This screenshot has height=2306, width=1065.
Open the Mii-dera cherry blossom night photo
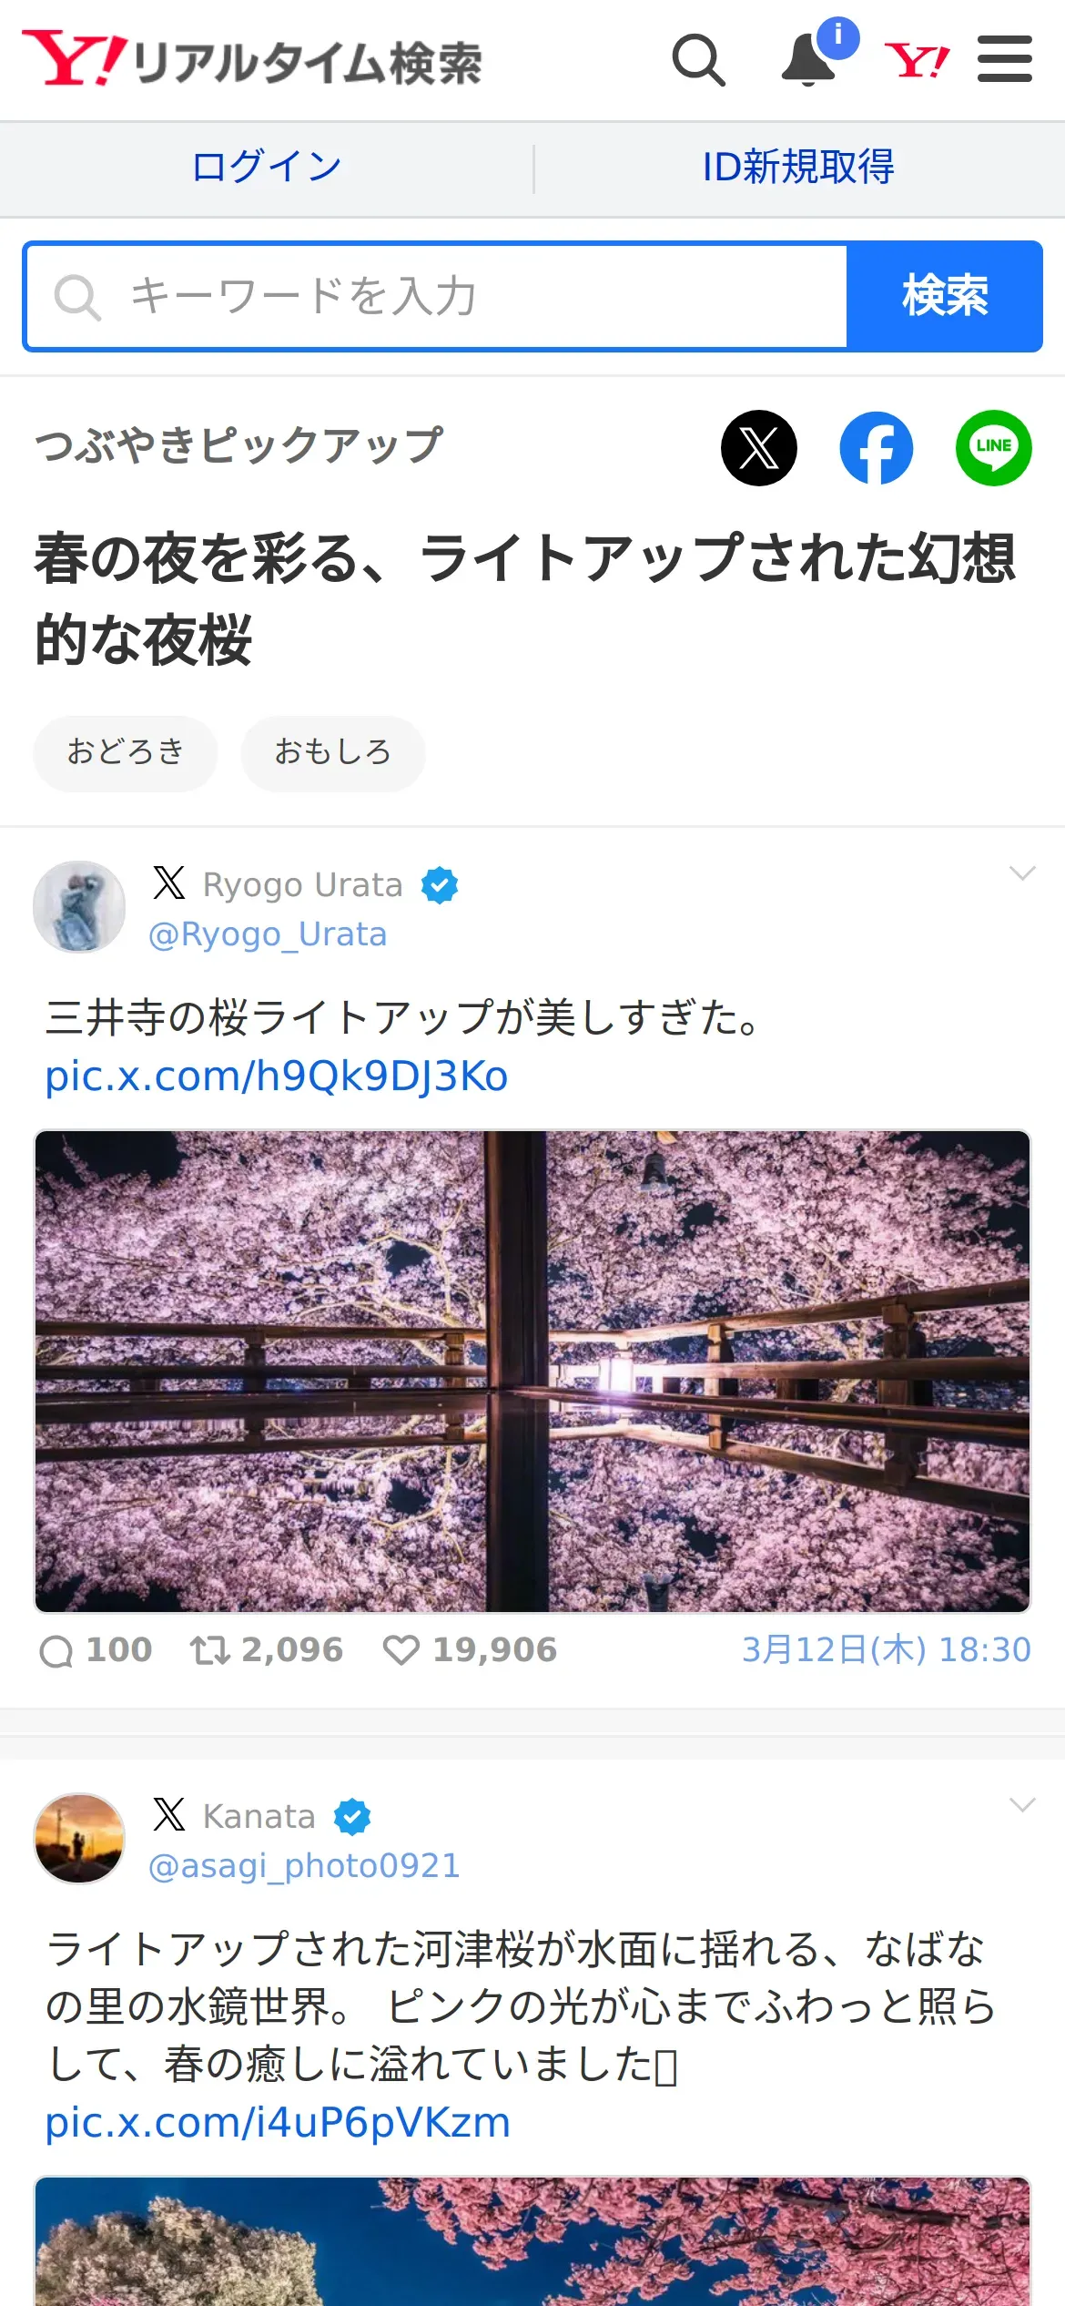pos(532,1371)
